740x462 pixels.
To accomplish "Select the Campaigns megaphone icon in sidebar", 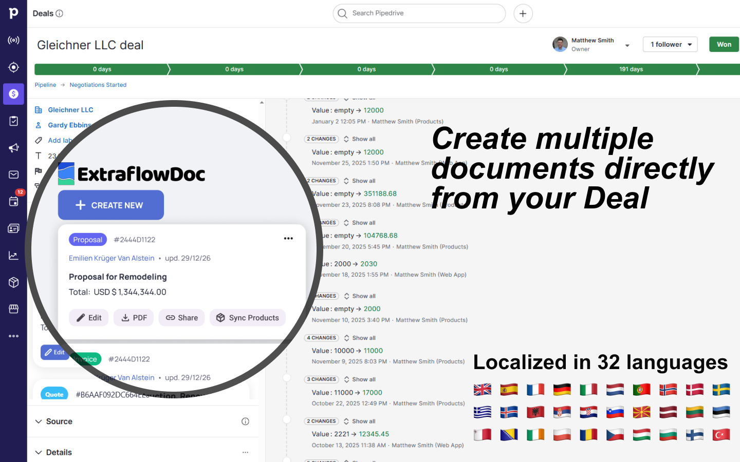I will pyautogui.click(x=13, y=148).
